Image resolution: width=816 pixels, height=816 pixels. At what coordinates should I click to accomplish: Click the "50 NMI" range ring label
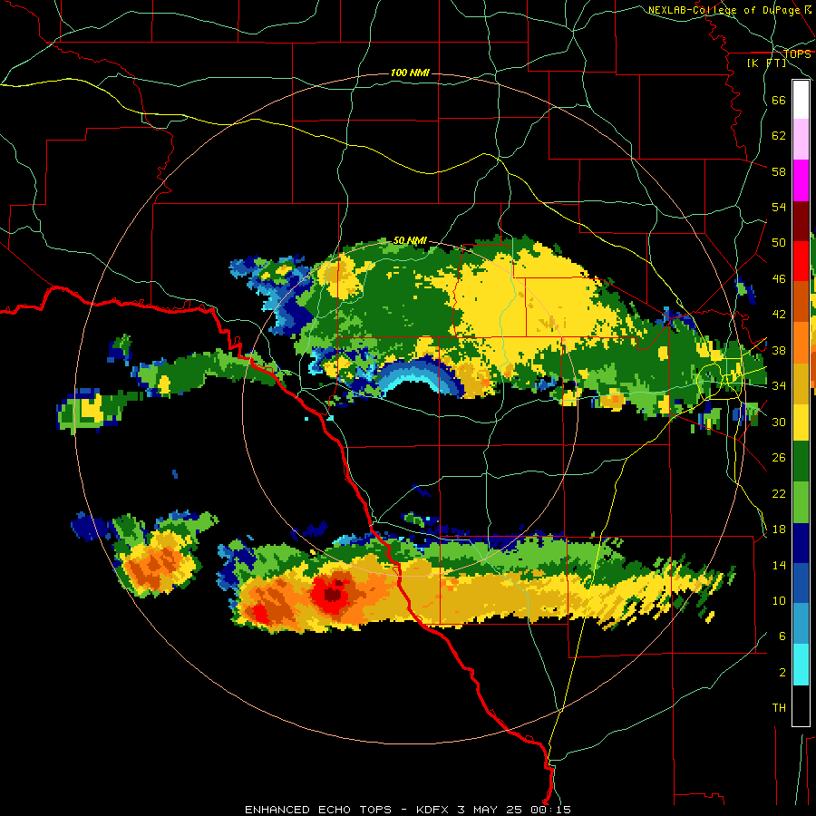point(410,240)
